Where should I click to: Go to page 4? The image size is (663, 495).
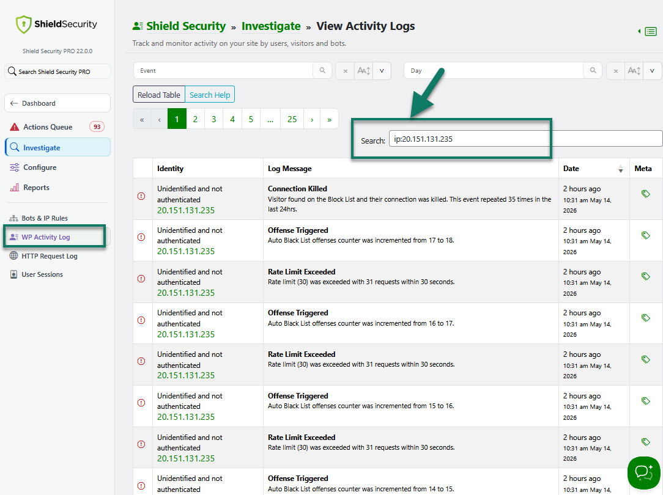232,120
